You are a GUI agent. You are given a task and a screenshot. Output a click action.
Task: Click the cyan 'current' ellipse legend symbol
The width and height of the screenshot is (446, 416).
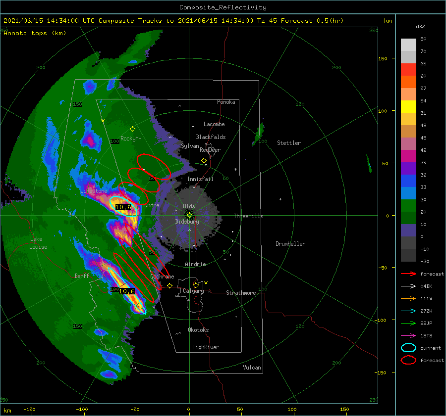(408, 348)
